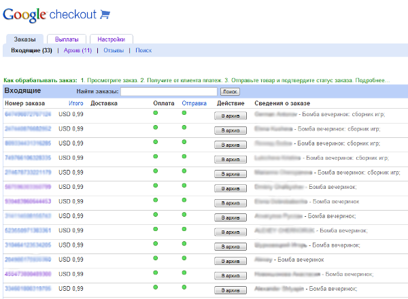408x299 pixels.
Task: Open order number starting with 523
Action: [28, 230]
